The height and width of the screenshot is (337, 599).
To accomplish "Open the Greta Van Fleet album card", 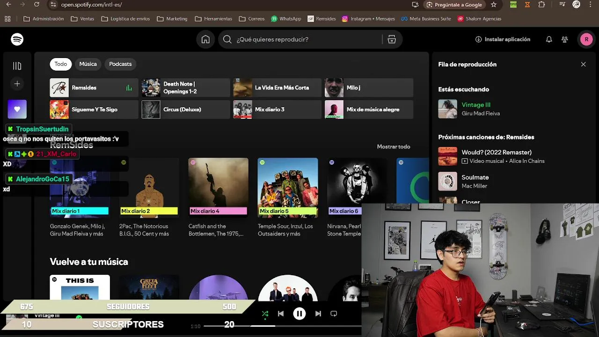I will tap(149, 287).
